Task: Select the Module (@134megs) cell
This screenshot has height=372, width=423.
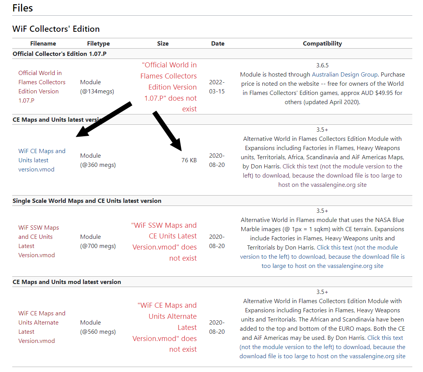Action: click(x=97, y=86)
